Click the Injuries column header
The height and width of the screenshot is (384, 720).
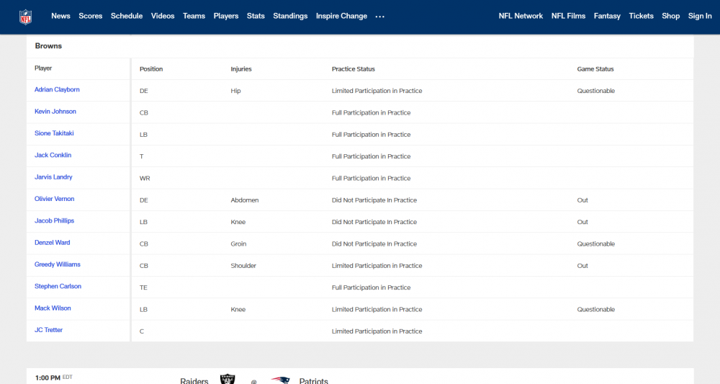pyautogui.click(x=241, y=69)
